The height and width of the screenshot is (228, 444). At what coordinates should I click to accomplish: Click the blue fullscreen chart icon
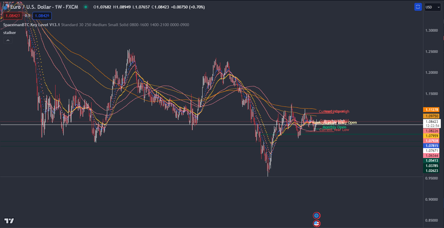418,7
